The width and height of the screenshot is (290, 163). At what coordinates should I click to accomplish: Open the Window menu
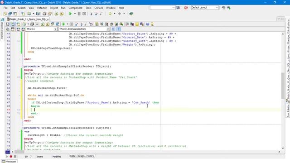pyautogui.click(x=111, y=8)
